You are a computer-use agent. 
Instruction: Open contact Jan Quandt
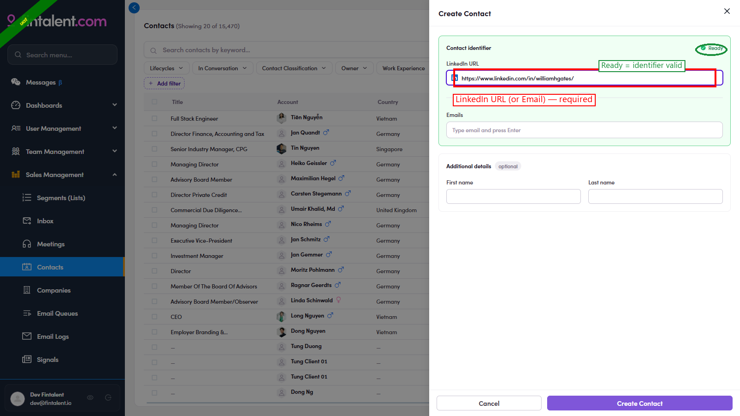[305, 133]
